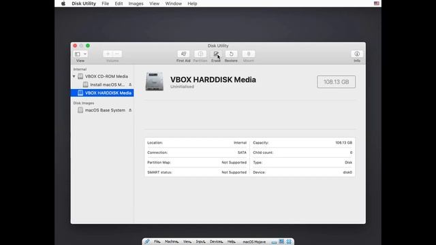Click the SMART status Not Supported value
Screen dimensions: 436x245
(x=234, y=172)
